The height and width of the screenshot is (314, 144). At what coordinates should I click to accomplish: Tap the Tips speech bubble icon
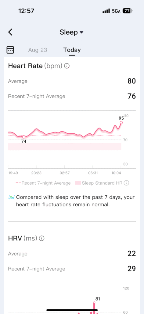tap(12, 197)
